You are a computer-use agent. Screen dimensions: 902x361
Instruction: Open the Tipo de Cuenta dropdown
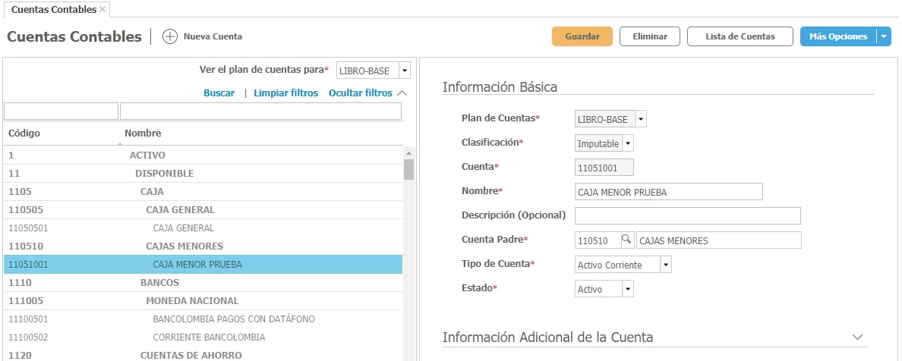click(665, 265)
